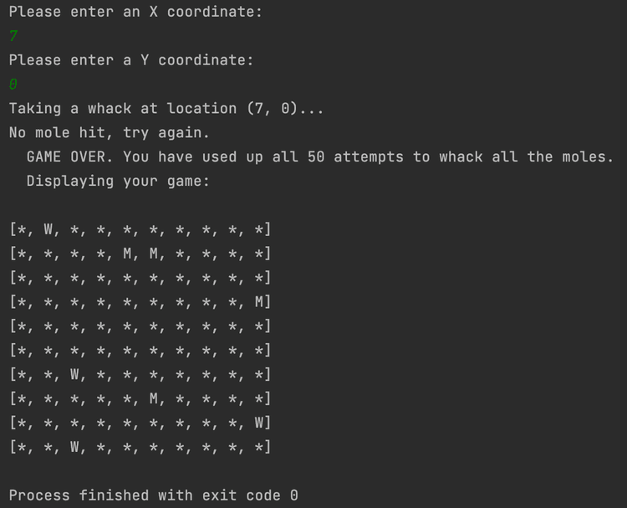Click the M ending the fourth grid row
Screen dimensions: 627x508
tap(260, 302)
